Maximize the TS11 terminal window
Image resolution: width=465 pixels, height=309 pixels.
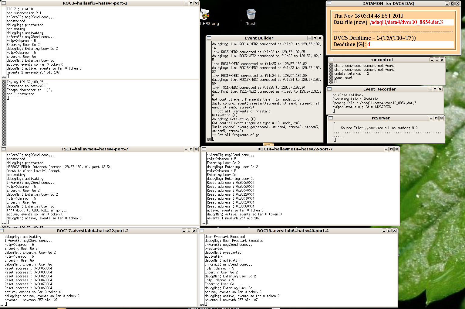(191, 149)
